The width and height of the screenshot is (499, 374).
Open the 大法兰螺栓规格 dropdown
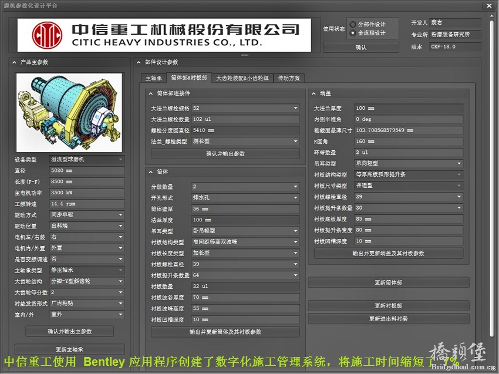(x=245, y=108)
